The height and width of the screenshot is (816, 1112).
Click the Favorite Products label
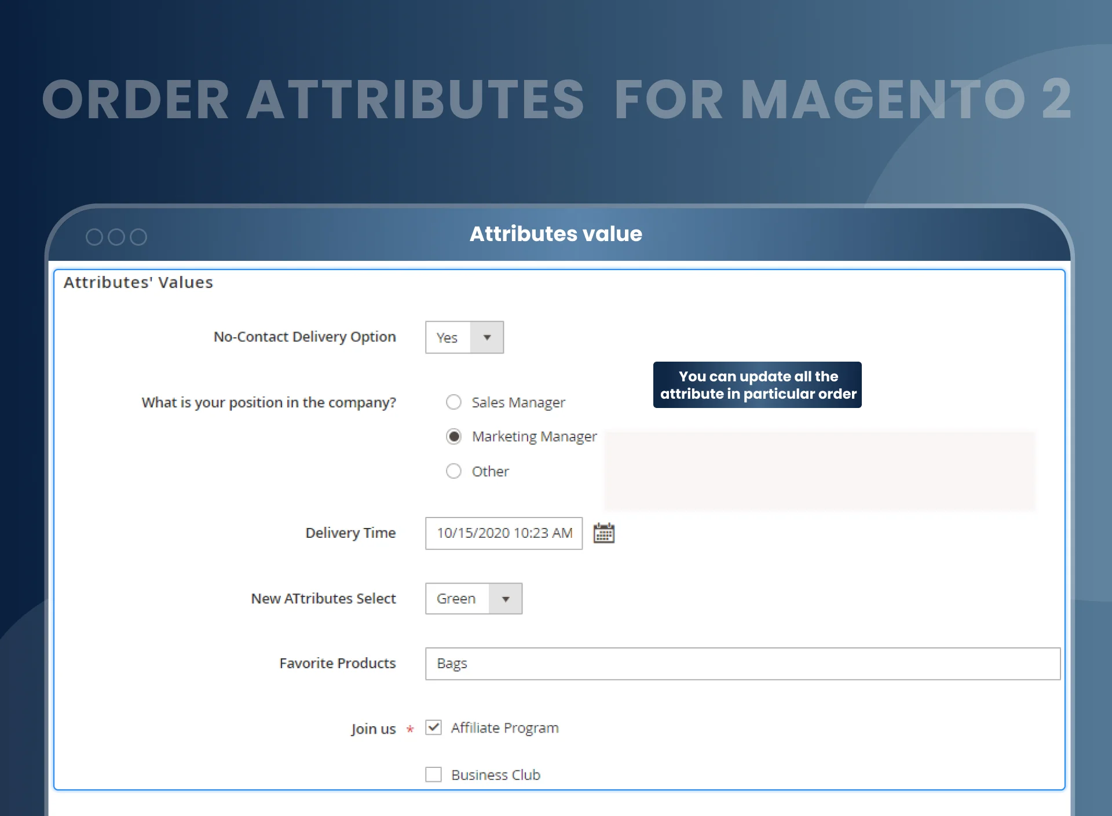(x=338, y=664)
